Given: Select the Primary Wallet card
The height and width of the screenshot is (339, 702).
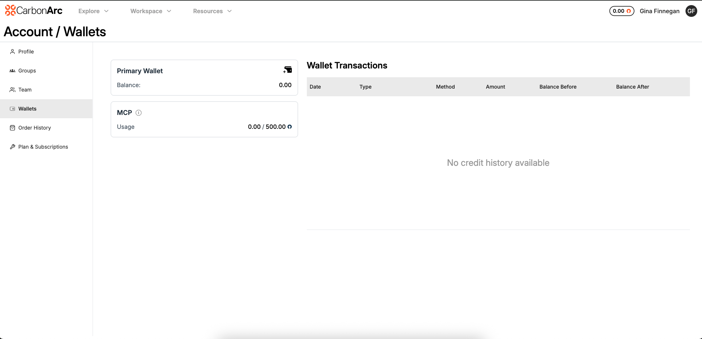Looking at the screenshot, I should [204, 78].
